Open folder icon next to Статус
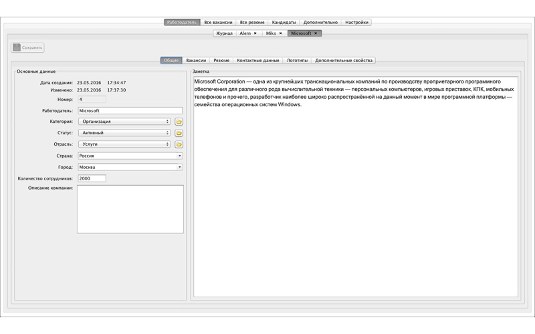 click(x=179, y=133)
